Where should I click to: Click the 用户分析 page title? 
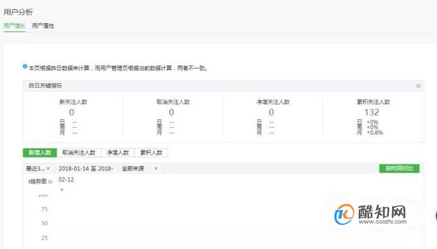click(19, 12)
